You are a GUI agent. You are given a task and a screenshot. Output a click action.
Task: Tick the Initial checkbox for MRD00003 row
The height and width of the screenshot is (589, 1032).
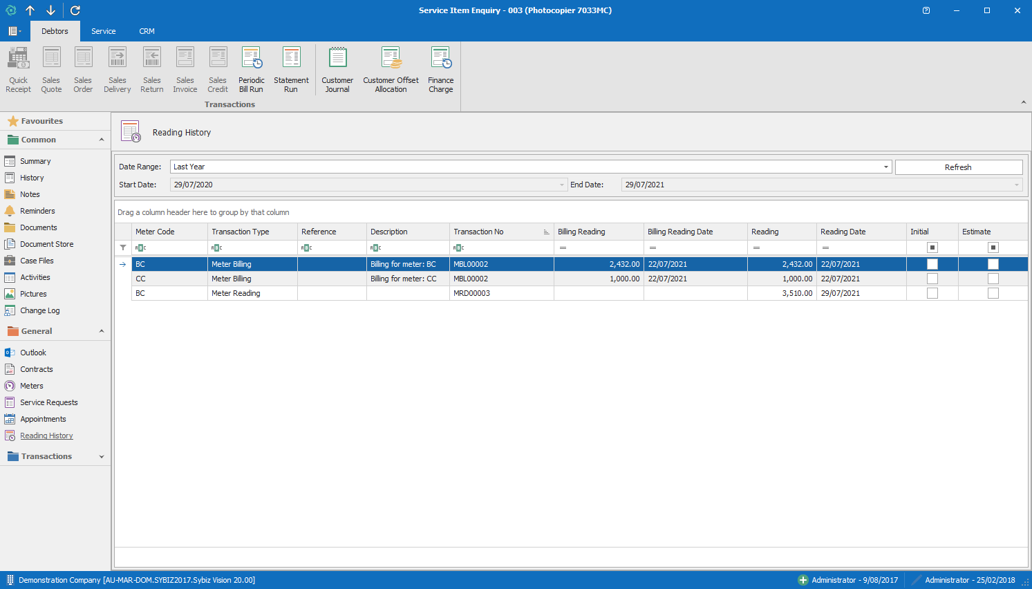coord(932,293)
